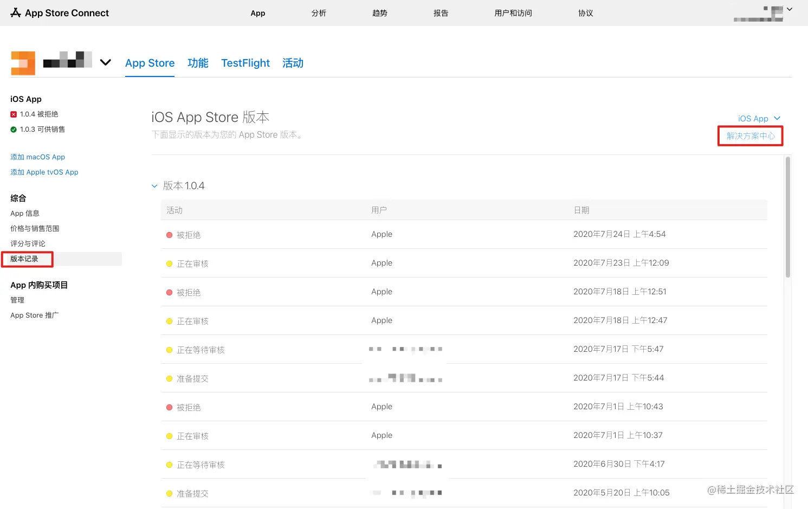
Task: Collapse the 版本 1.0.4 section
Action: coord(154,186)
